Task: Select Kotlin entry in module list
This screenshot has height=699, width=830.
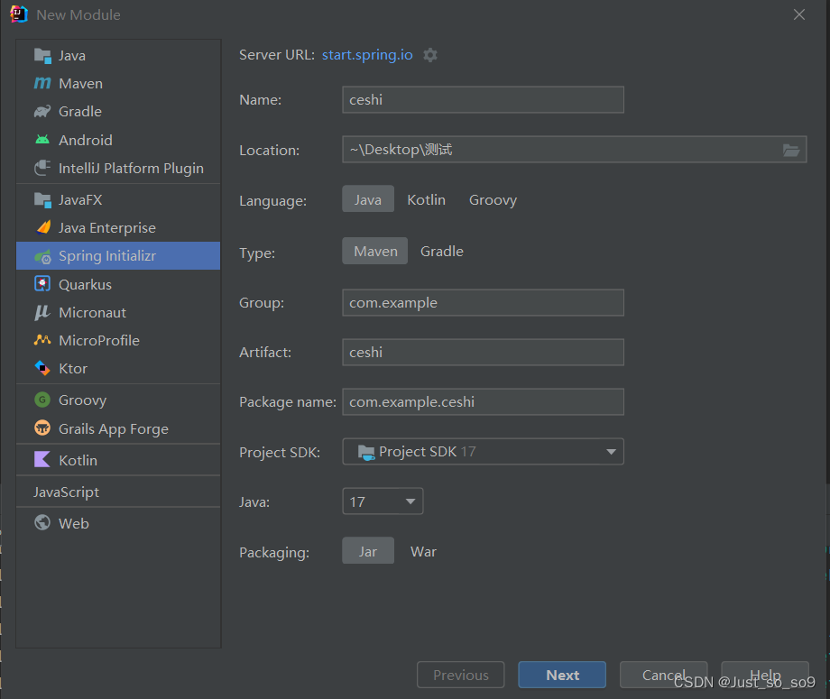Action: [x=118, y=460]
